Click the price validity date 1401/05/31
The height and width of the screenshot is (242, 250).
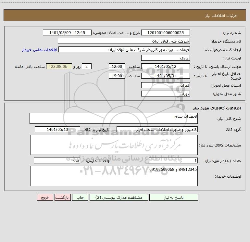click(166, 76)
